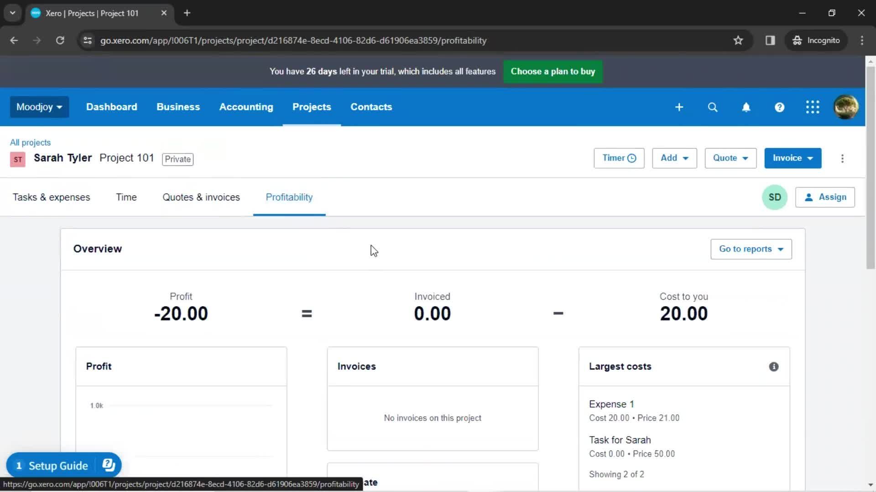Viewport: 876px width, 492px height.
Task: Click the Assign button
Action: tap(825, 197)
